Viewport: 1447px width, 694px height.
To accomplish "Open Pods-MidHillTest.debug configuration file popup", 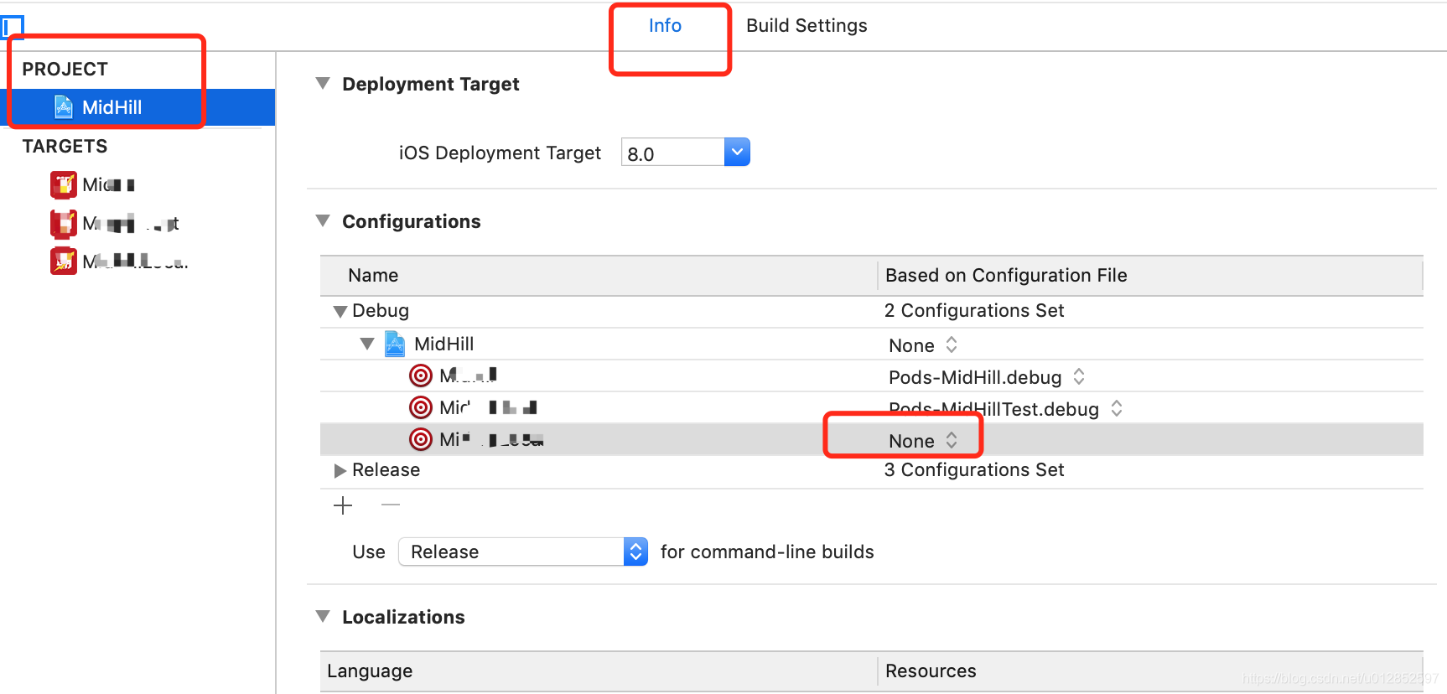I will pos(1005,409).
